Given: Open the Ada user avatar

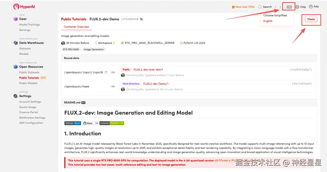Looking at the screenshot, I should 311,7.
